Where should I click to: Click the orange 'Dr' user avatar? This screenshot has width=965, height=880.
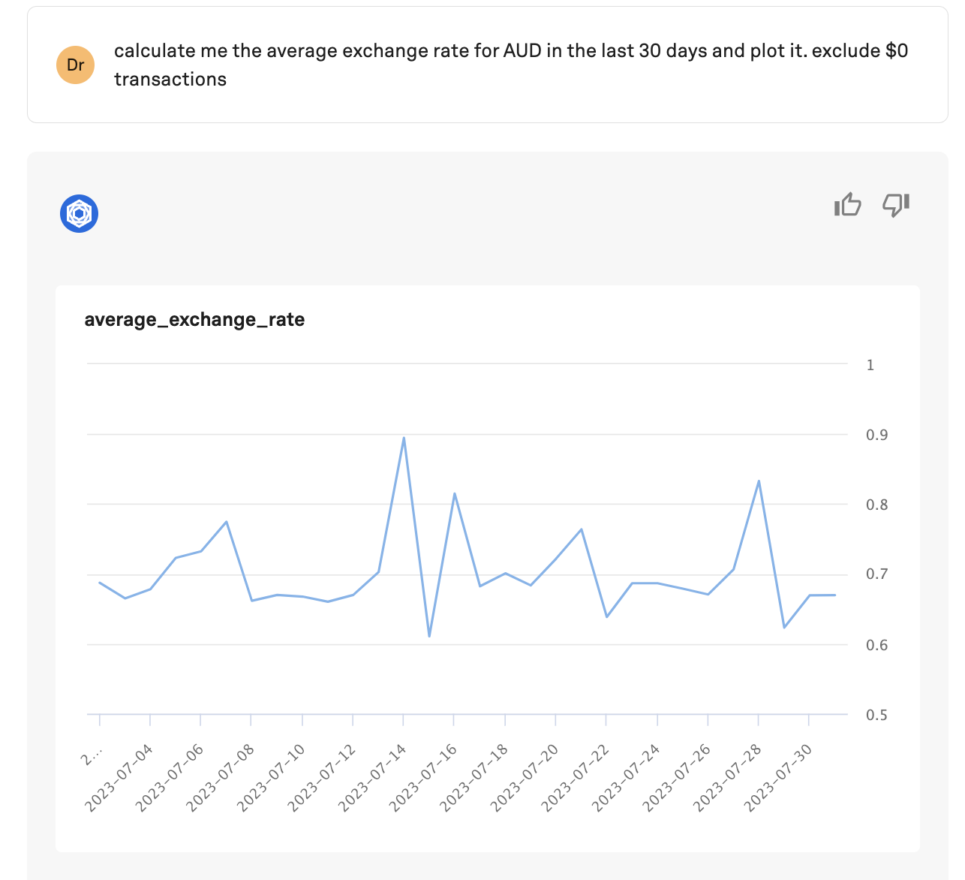coord(75,65)
